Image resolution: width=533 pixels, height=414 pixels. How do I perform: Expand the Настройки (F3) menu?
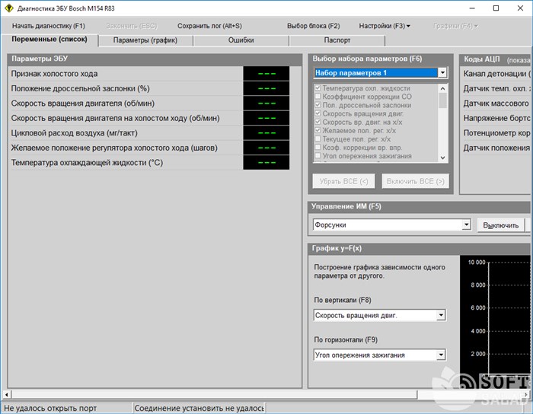pyautogui.click(x=384, y=26)
